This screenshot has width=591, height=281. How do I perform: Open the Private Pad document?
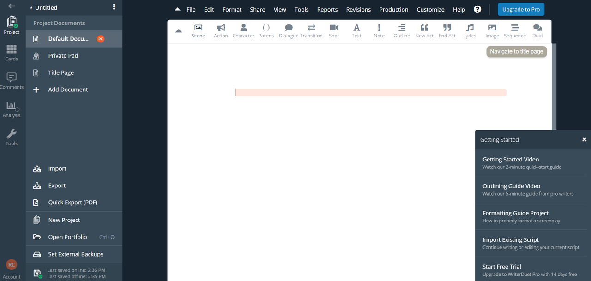[74, 56]
